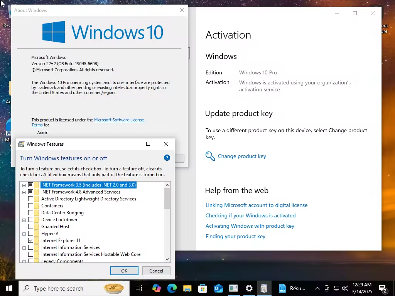
Task: Turn on the Hyper-V checkbox
Action: coord(31,234)
